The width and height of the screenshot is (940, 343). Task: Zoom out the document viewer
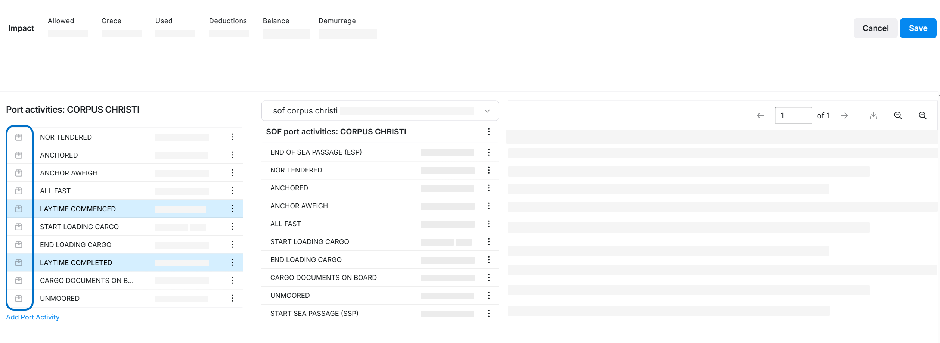click(898, 116)
